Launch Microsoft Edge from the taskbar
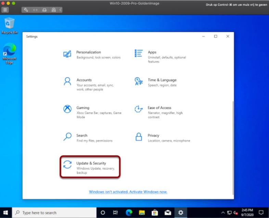269x218 pixels. pyautogui.click(x=129, y=213)
